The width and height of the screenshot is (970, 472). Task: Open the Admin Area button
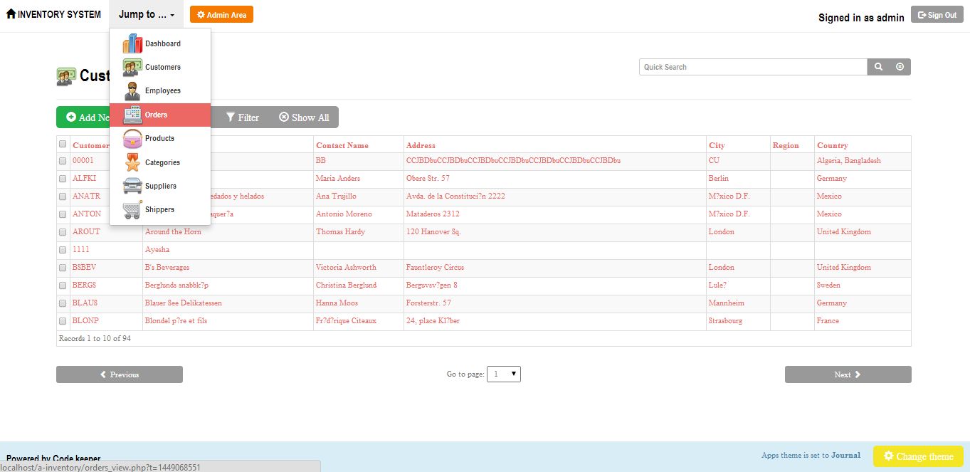point(221,14)
